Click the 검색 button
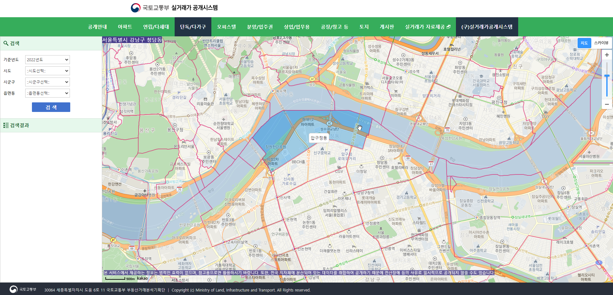 point(51,107)
